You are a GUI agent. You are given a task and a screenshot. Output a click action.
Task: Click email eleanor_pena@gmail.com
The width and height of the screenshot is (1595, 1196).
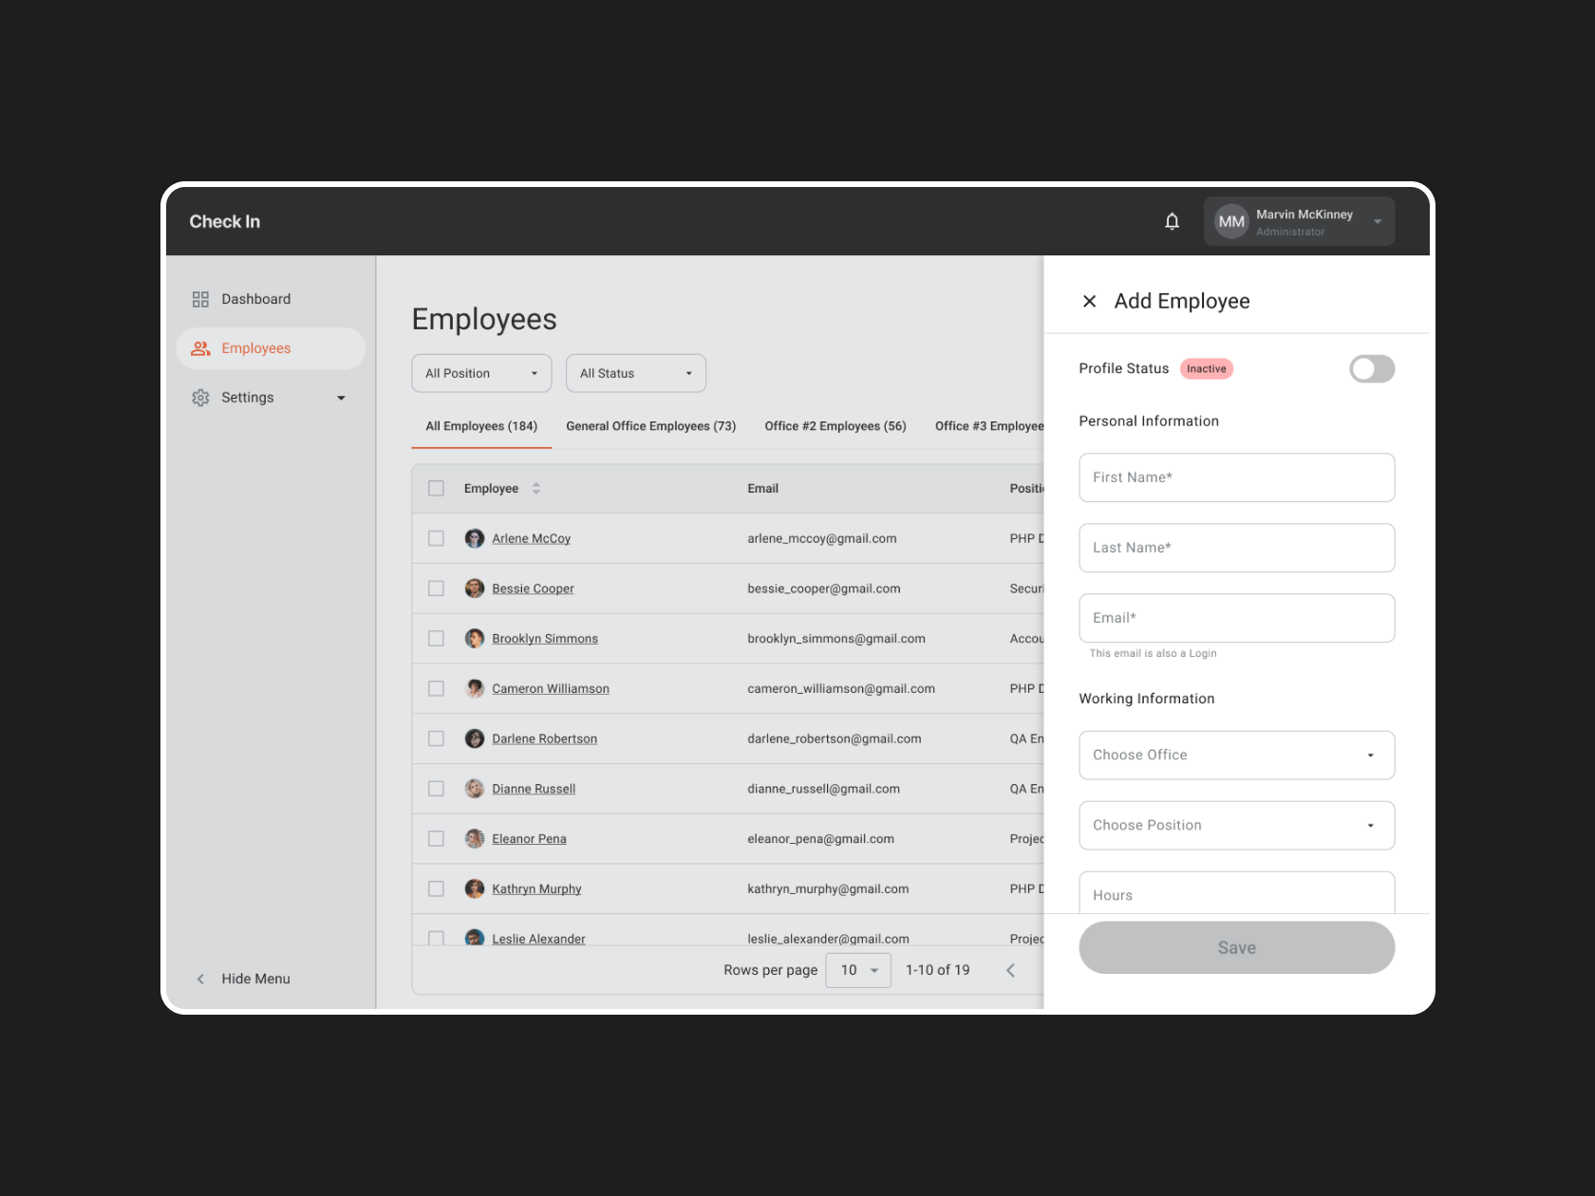pos(820,839)
